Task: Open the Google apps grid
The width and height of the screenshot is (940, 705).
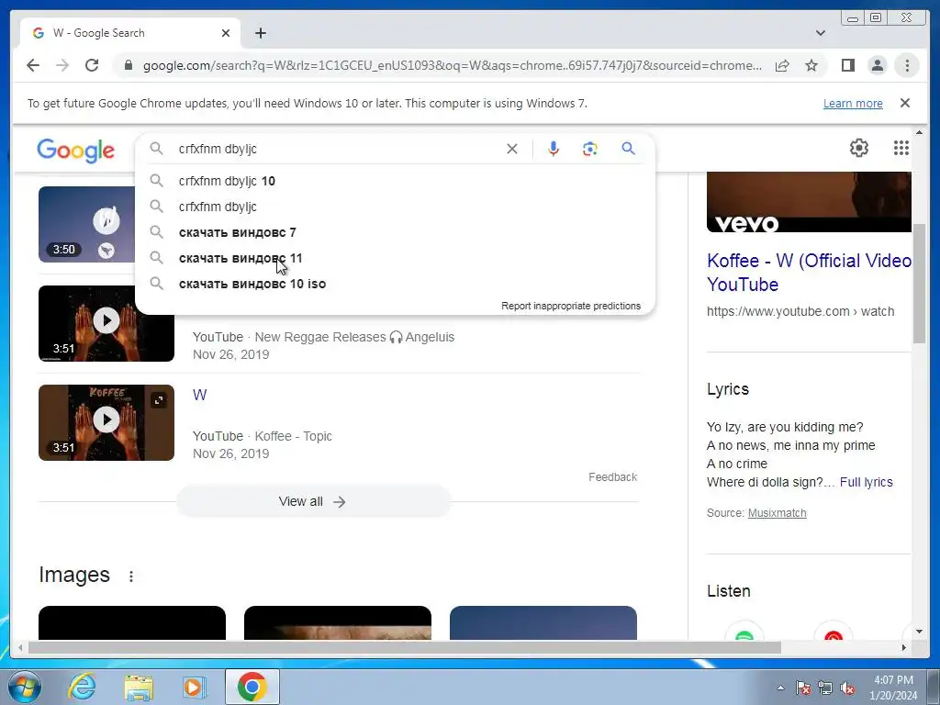Action: [901, 148]
